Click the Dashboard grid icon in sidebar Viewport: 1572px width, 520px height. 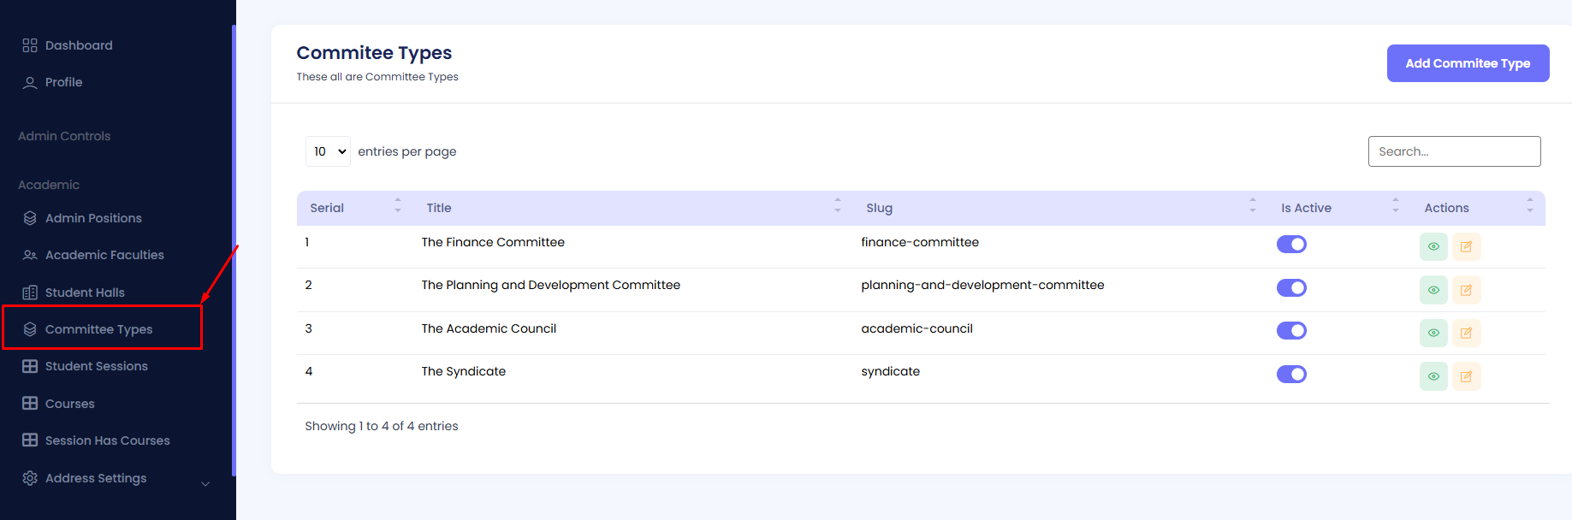point(30,45)
